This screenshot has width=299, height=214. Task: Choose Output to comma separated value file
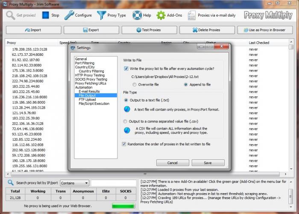click(x=125, y=121)
